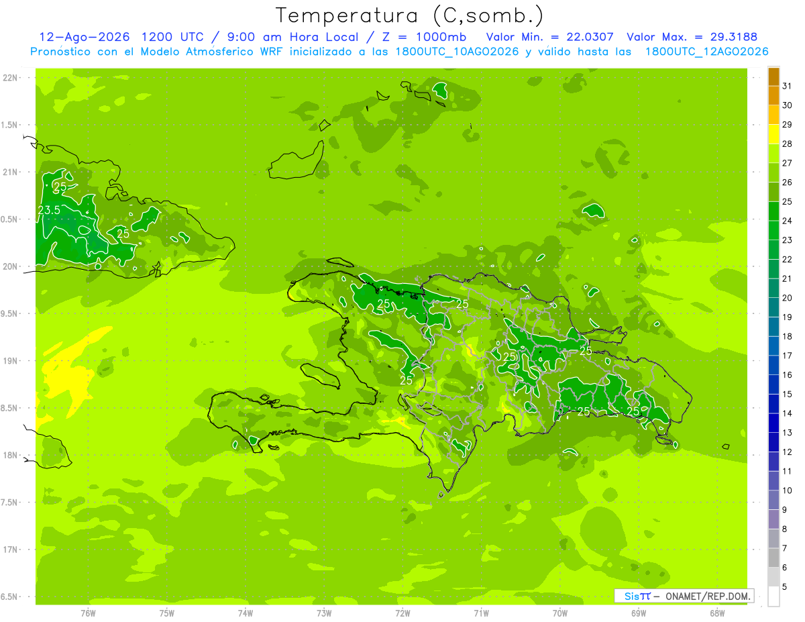Image resolution: width=805 pixels, height=622 pixels.
Task: Pick the light gray swatch between 5 and 6
Action: click(773, 578)
